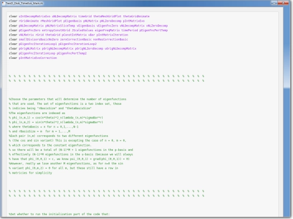Click the comment "% where thetaBasis = n for n = 0,1,...,N-1"
Screen dimensions: 293x219
point(43,127)
